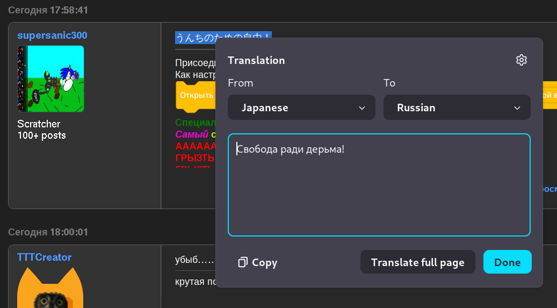The width and height of the screenshot is (557, 308).
Task: Click the Сегодня 17:58:41 post timestamp
Action: 48,10
